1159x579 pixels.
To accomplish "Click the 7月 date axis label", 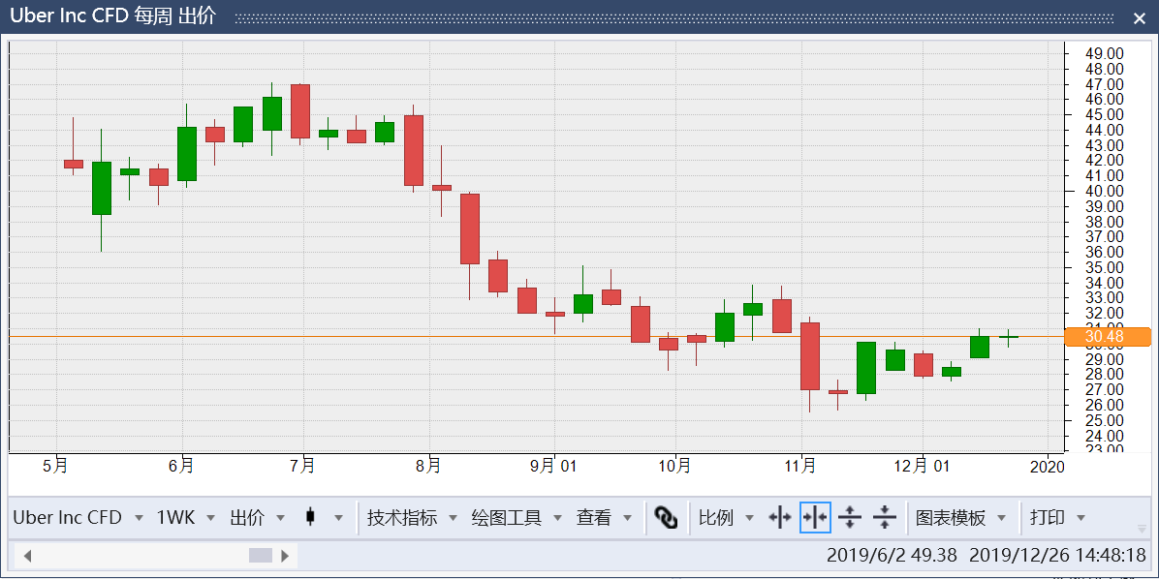I will pos(303,466).
